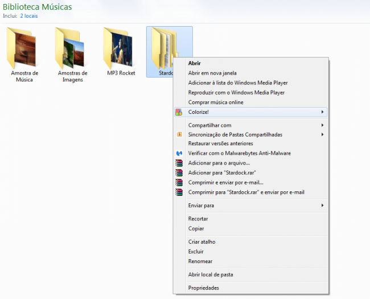370x299 pixels.
Task: Expand the Enviar para submenu arrow
Action: (x=323, y=206)
